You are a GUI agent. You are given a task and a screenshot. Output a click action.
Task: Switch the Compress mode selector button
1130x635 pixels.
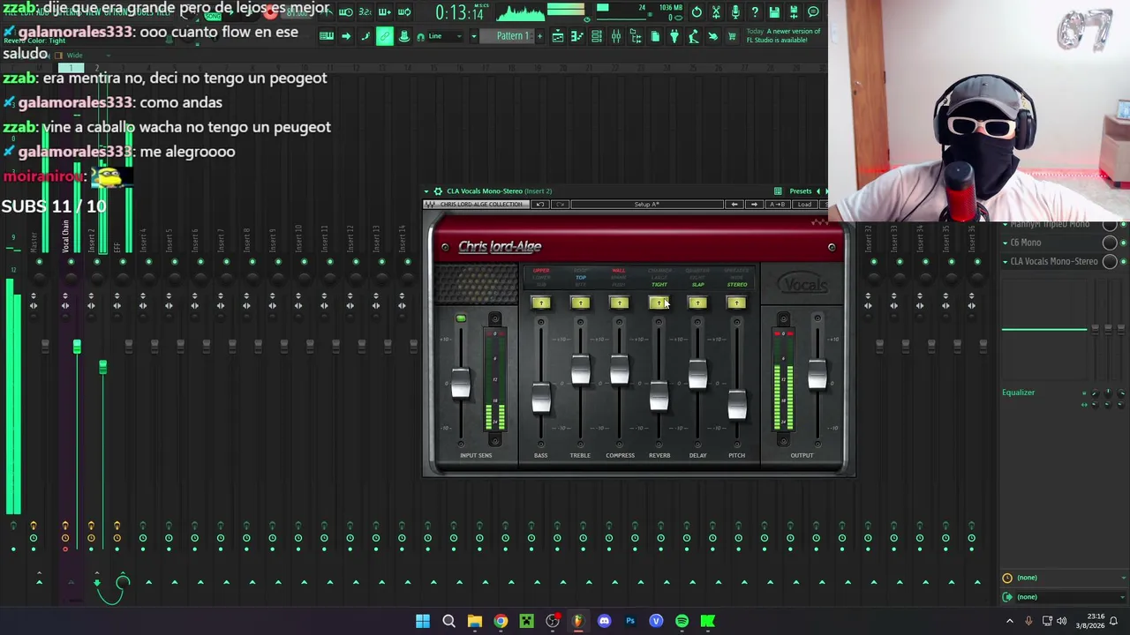coord(619,303)
